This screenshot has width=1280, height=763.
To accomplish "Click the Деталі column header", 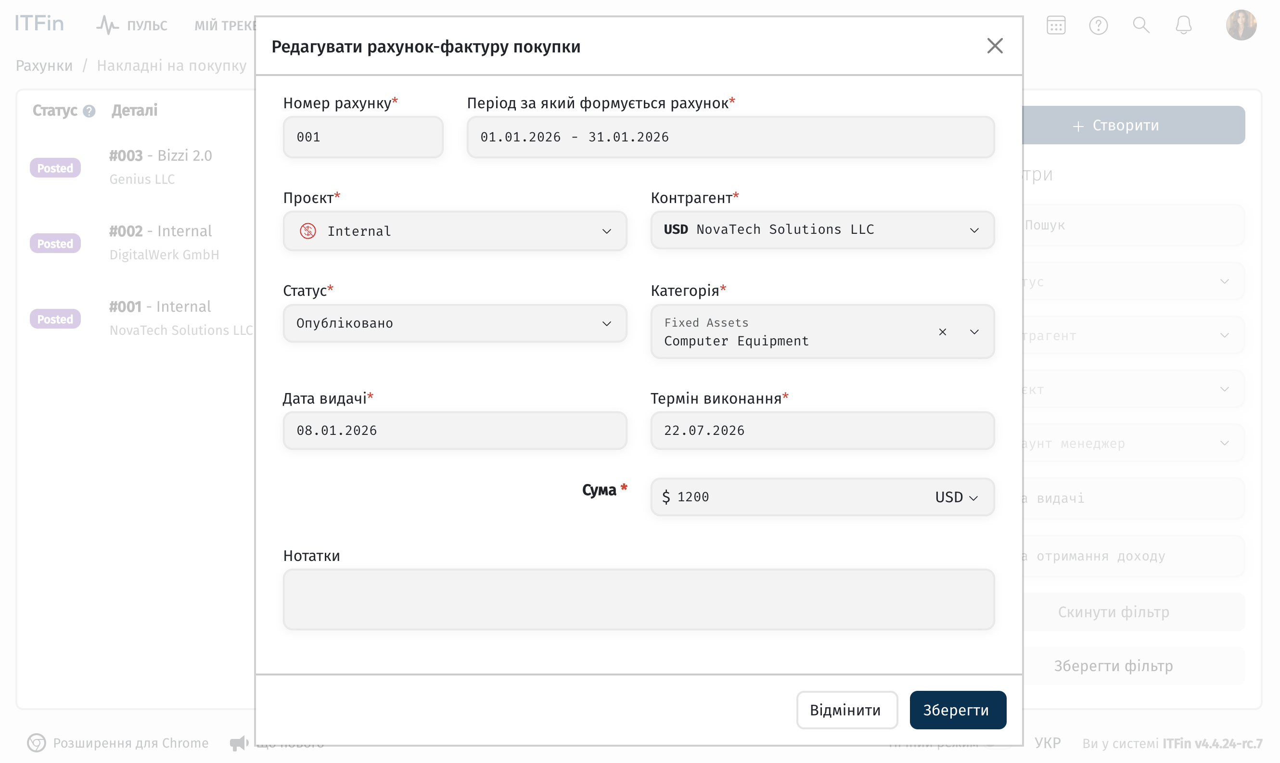I will click(134, 111).
